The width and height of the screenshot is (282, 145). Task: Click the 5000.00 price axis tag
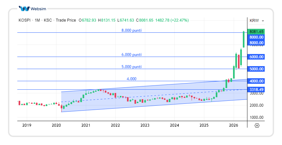point(256,69)
